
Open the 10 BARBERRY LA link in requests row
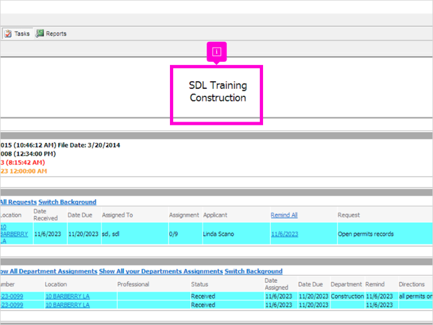[14, 234]
